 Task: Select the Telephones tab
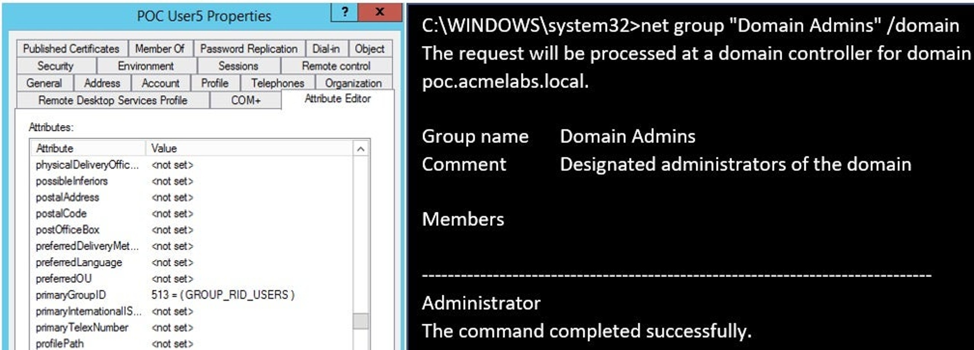[278, 83]
